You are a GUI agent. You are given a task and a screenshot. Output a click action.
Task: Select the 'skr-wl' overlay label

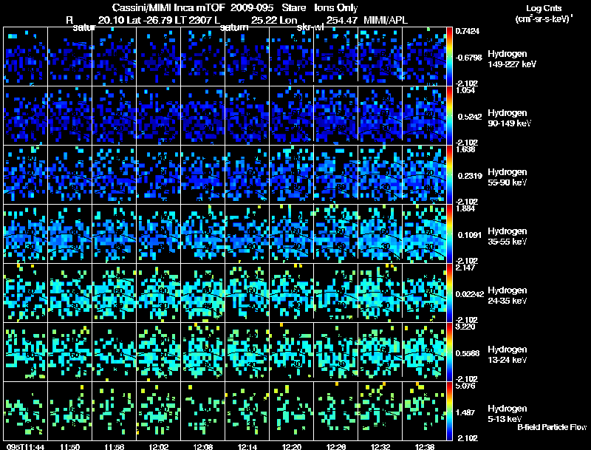(310, 27)
